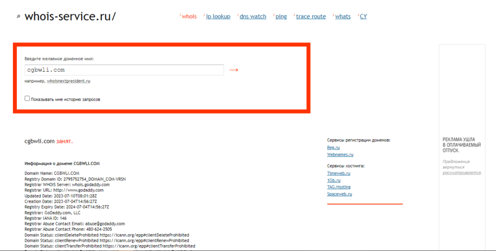Visit the Reg.ru registrar link
496x251 pixels.
(333, 148)
